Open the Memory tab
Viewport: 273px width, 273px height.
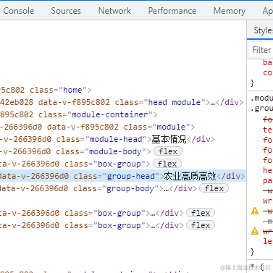click(230, 11)
